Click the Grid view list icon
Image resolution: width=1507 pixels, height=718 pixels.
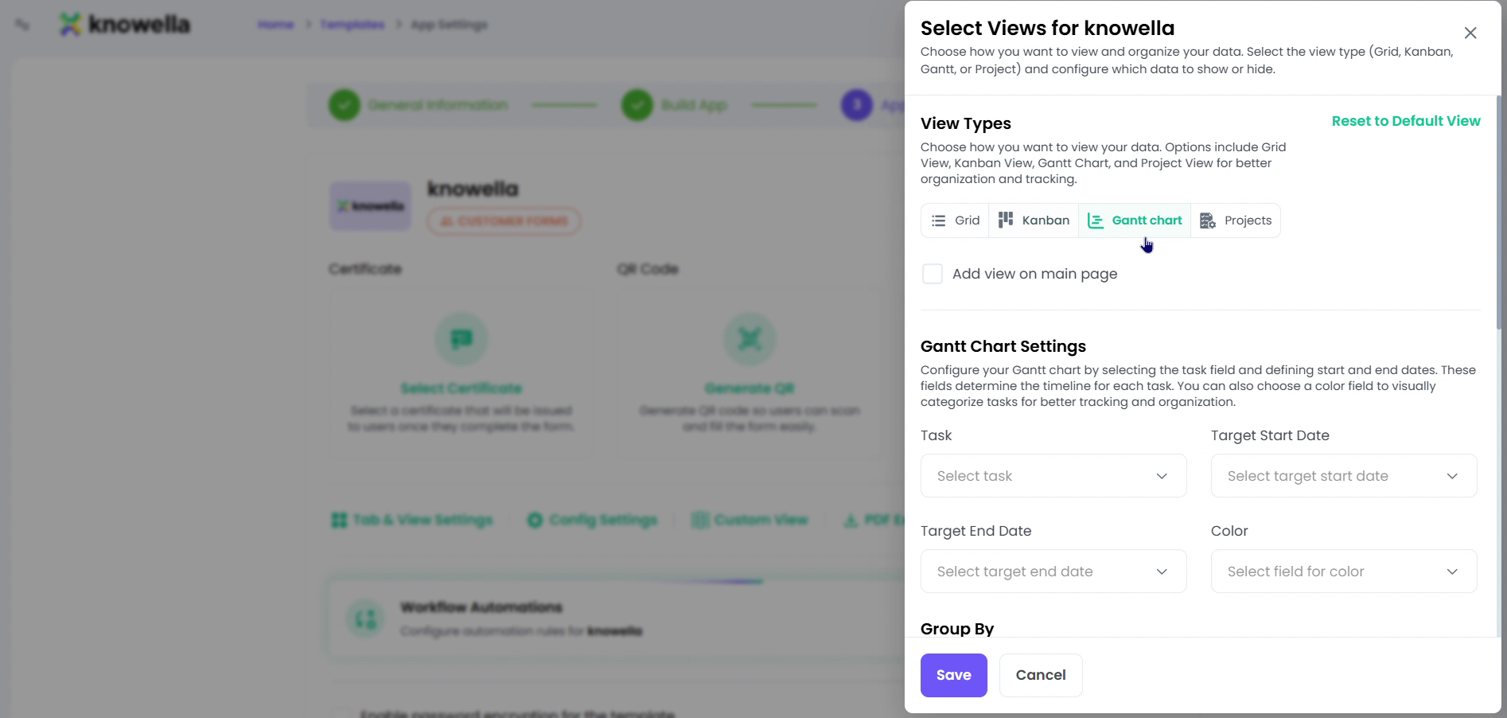(939, 220)
